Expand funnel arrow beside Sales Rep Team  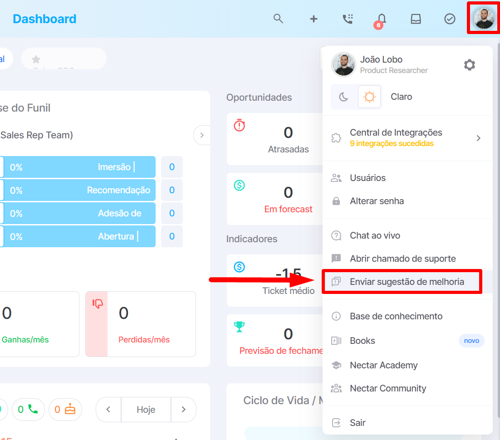click(x=201, y=135)
